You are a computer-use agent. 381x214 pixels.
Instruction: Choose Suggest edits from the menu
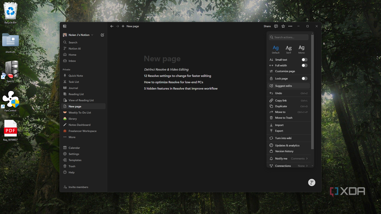click(289, 86)
